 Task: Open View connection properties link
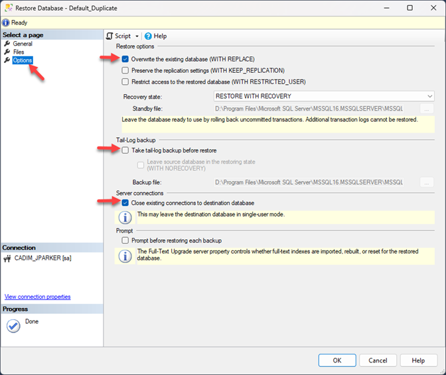[37, 297]
